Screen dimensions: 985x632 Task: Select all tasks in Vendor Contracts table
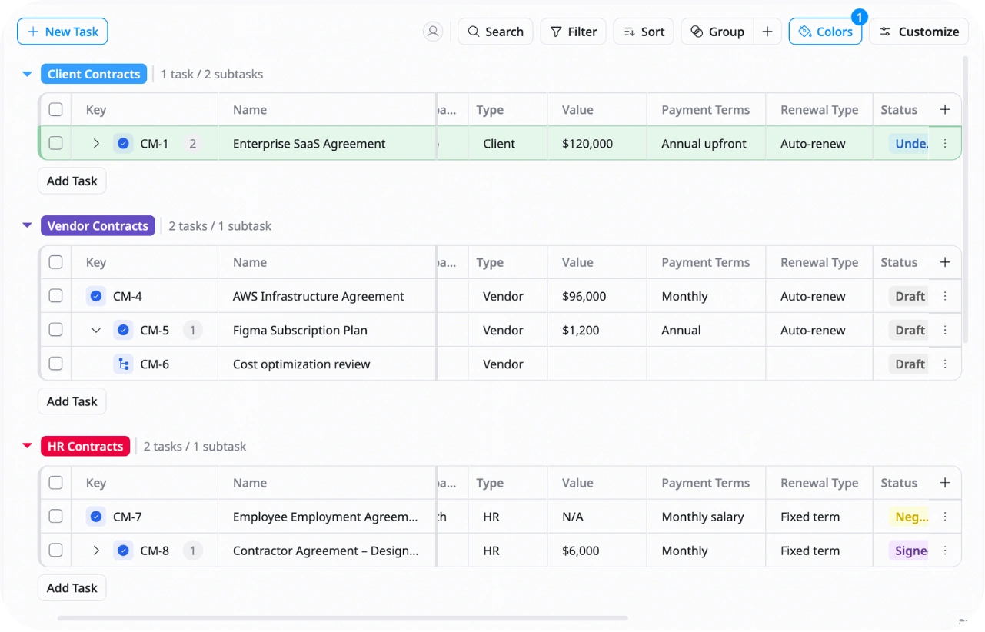[x=55, y=262]
